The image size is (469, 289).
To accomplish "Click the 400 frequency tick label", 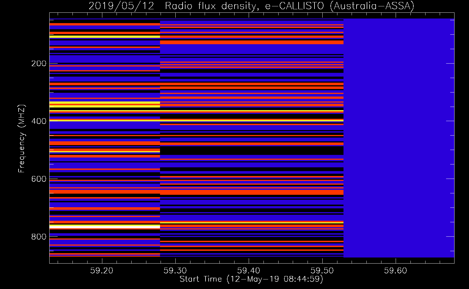I will (x=39, y=121).
